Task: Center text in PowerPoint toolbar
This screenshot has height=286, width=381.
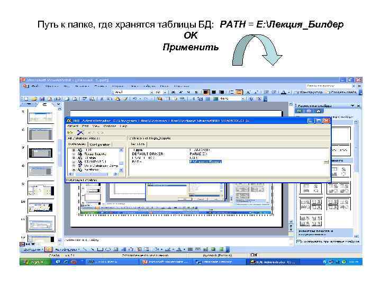Action: [x=214, y=92]
